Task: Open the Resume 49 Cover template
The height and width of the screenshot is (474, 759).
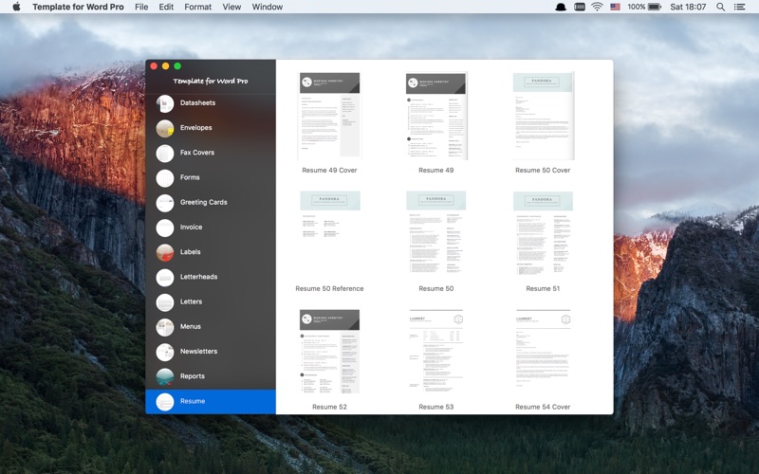Action: 329,116
